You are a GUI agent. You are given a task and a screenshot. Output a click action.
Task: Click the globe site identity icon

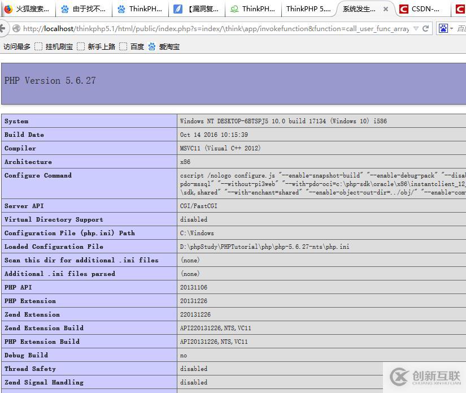tap(16, 29)
